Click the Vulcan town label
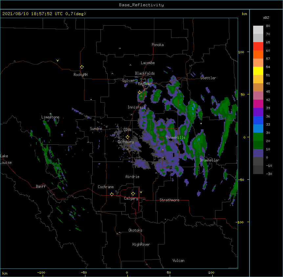This screenshot has height=277, width=283. 178,261
